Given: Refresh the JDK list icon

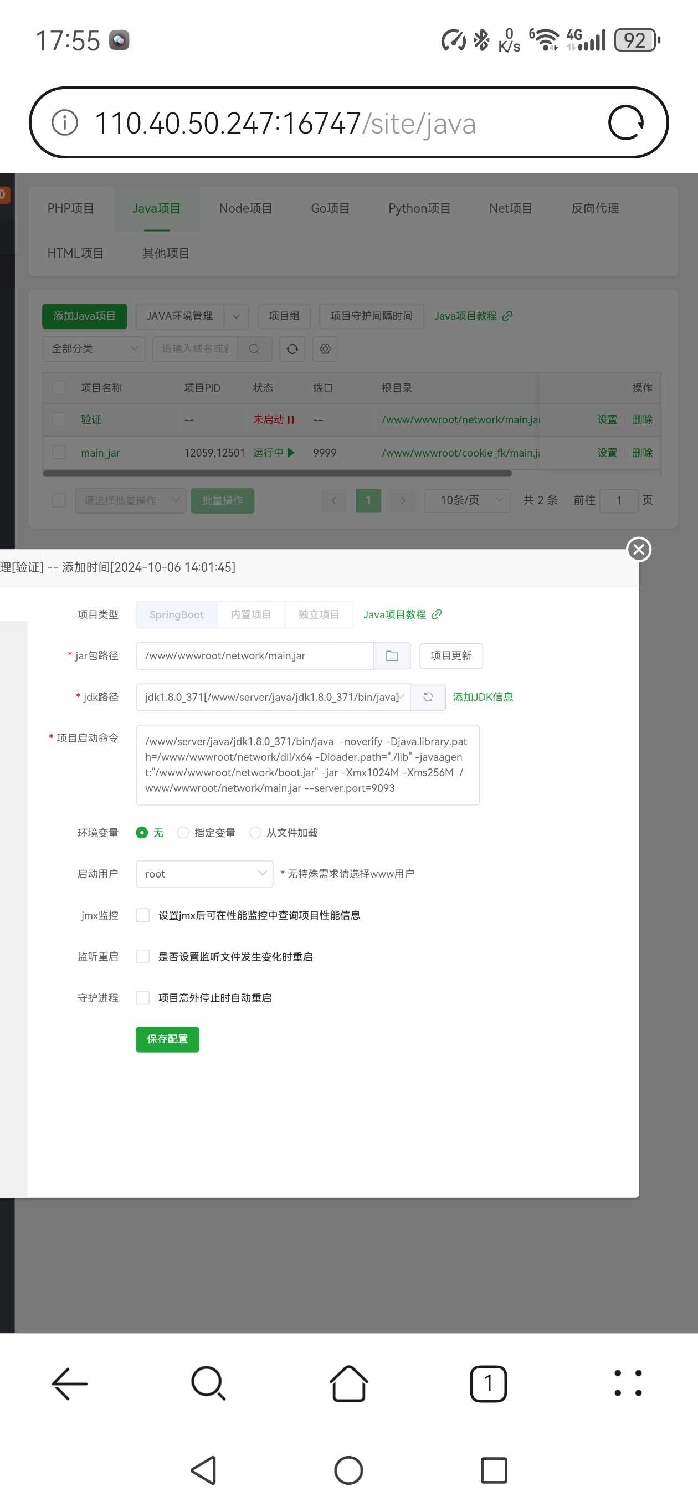Looking at the screenshot, I should click(428, 697).
